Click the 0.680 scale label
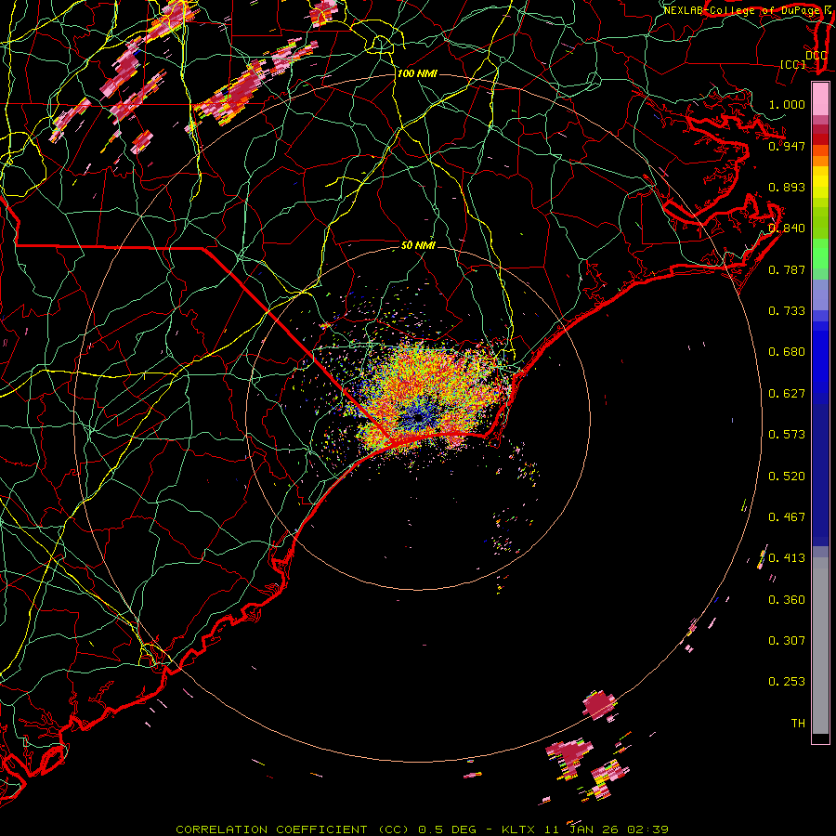836x836 pixels. 787,352
